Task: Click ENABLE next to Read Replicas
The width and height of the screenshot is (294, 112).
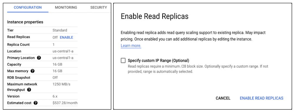Action: (x=66, y=38)
